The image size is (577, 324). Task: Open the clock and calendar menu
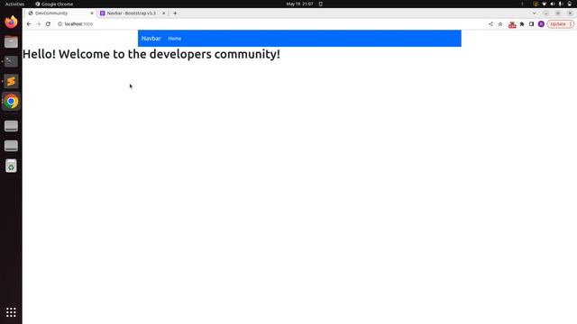[x=299, y=4]
